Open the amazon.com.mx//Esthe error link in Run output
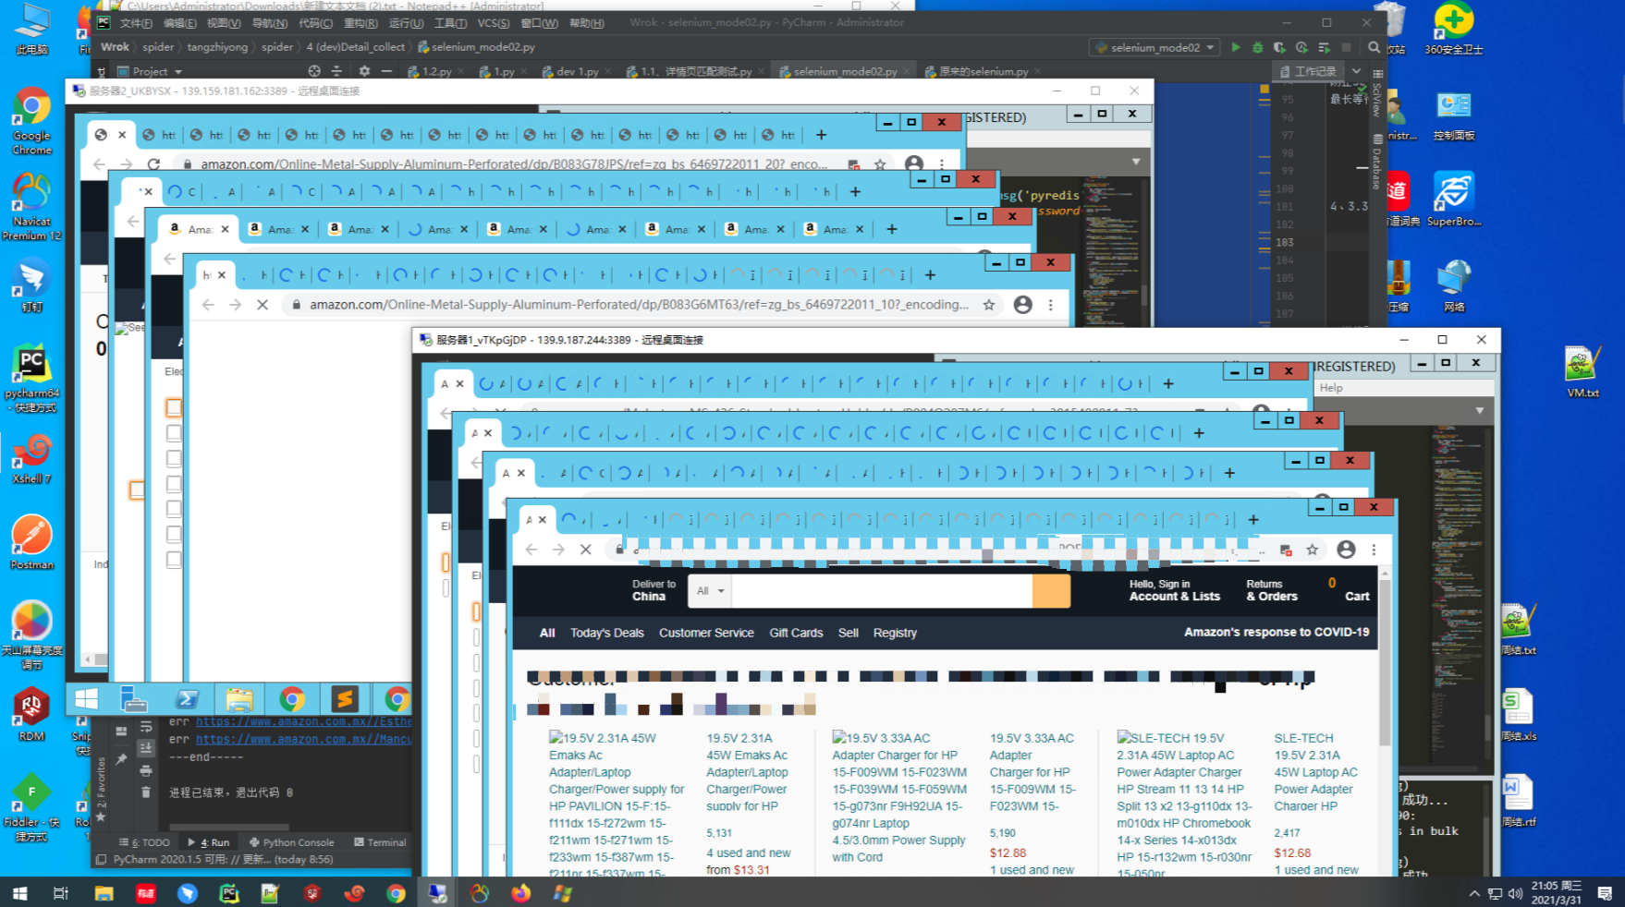The image size is (1625, 907). pos(303,721)
